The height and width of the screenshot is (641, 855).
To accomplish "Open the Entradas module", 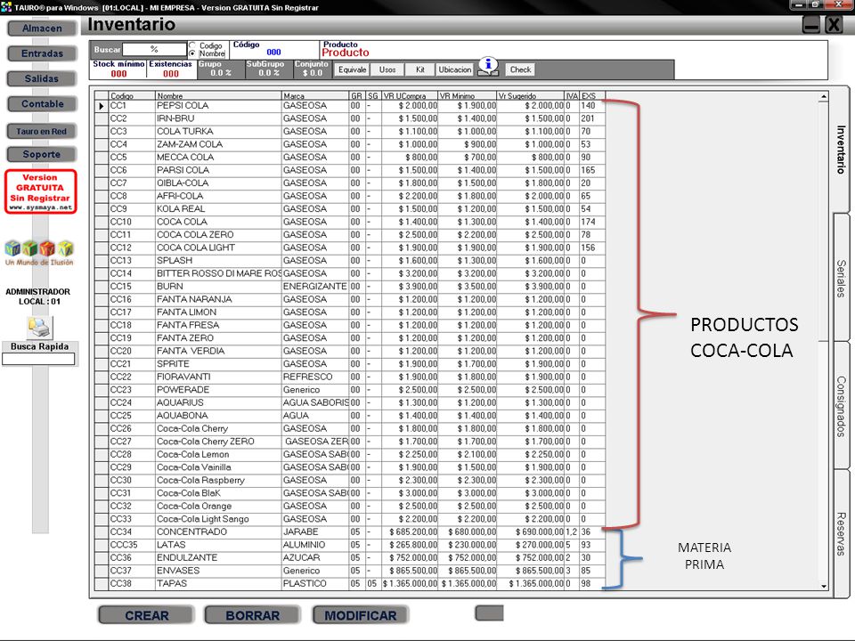I will (42, 53).
